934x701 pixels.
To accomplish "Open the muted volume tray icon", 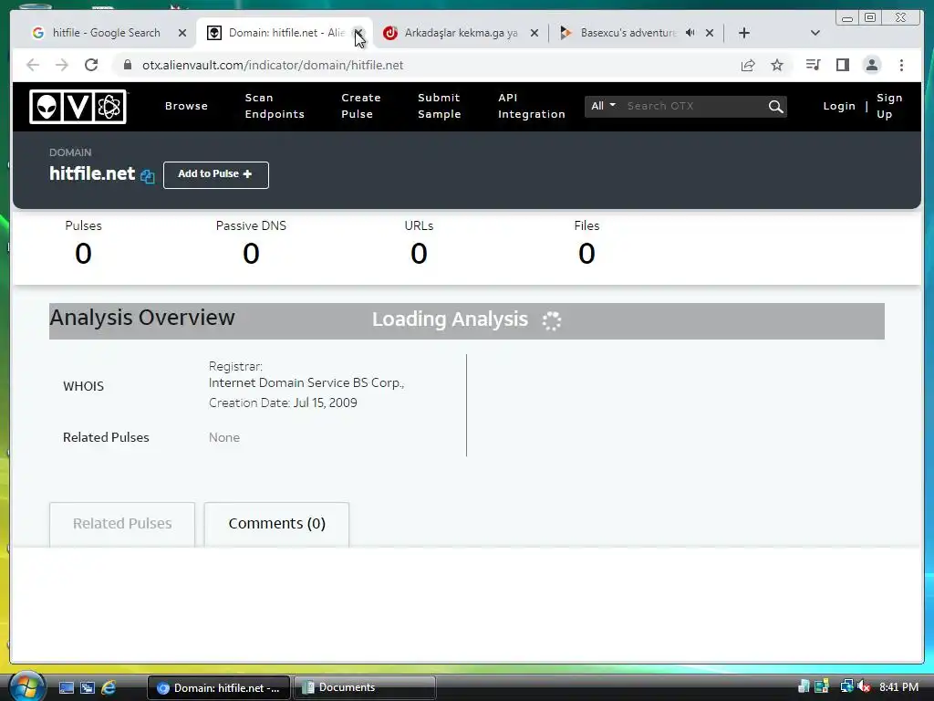I will click(x=864, y=686).
